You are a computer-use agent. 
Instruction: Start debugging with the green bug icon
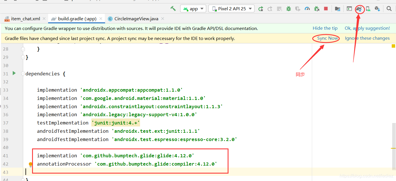coord(289,9)
